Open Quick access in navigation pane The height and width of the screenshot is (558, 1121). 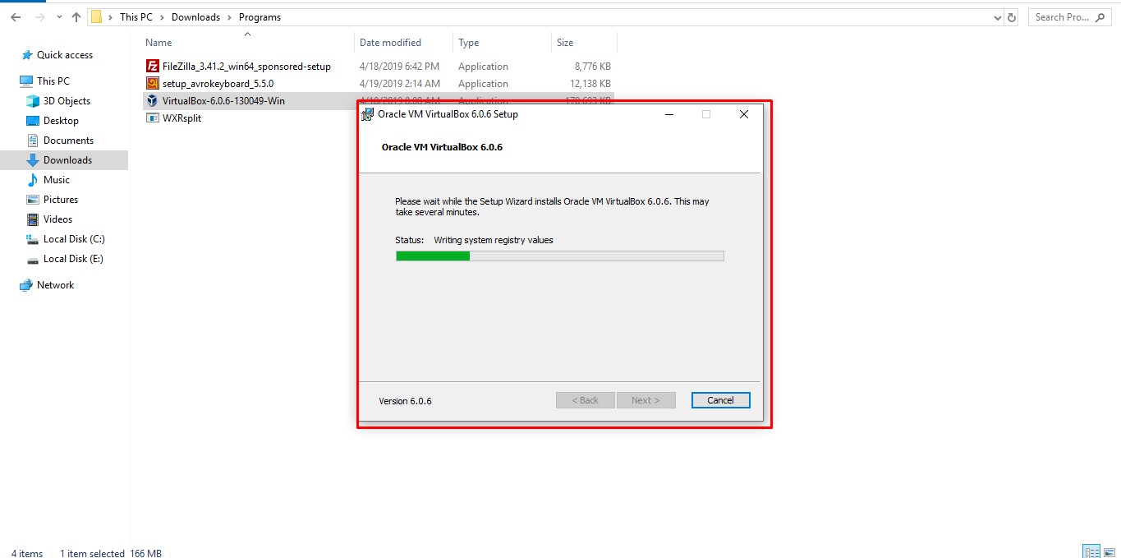(65, 55)
